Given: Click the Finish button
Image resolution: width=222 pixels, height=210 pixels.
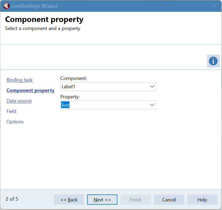Looking at the screenshot, I should [x=135, y=200].
